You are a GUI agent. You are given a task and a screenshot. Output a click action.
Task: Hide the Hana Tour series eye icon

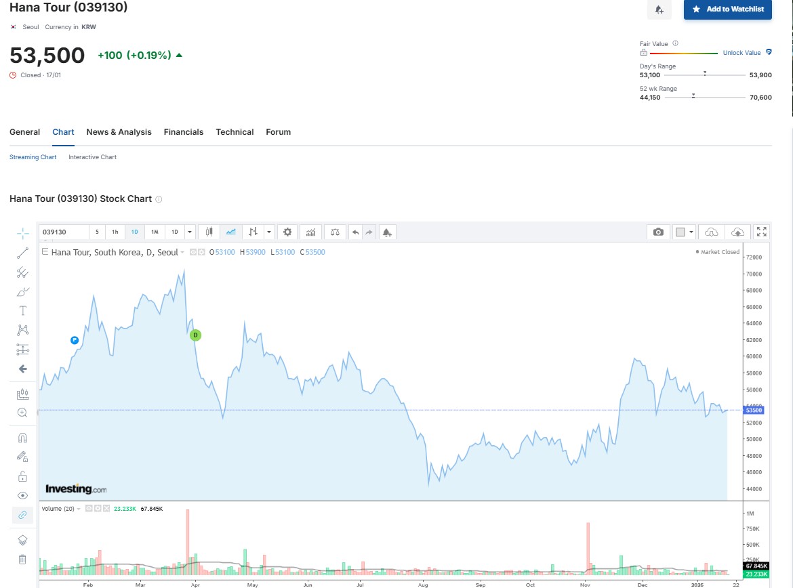[x=193, y=252]
